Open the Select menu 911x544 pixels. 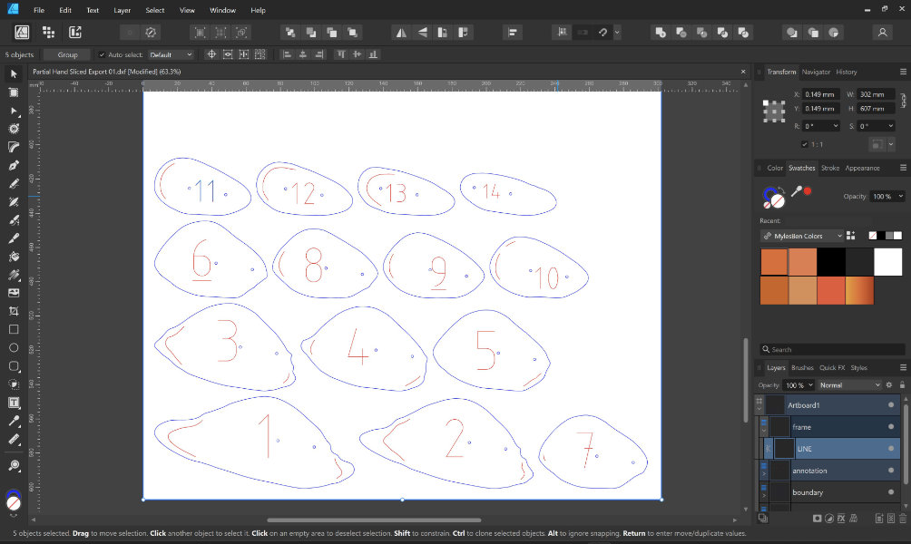(154, 10)
